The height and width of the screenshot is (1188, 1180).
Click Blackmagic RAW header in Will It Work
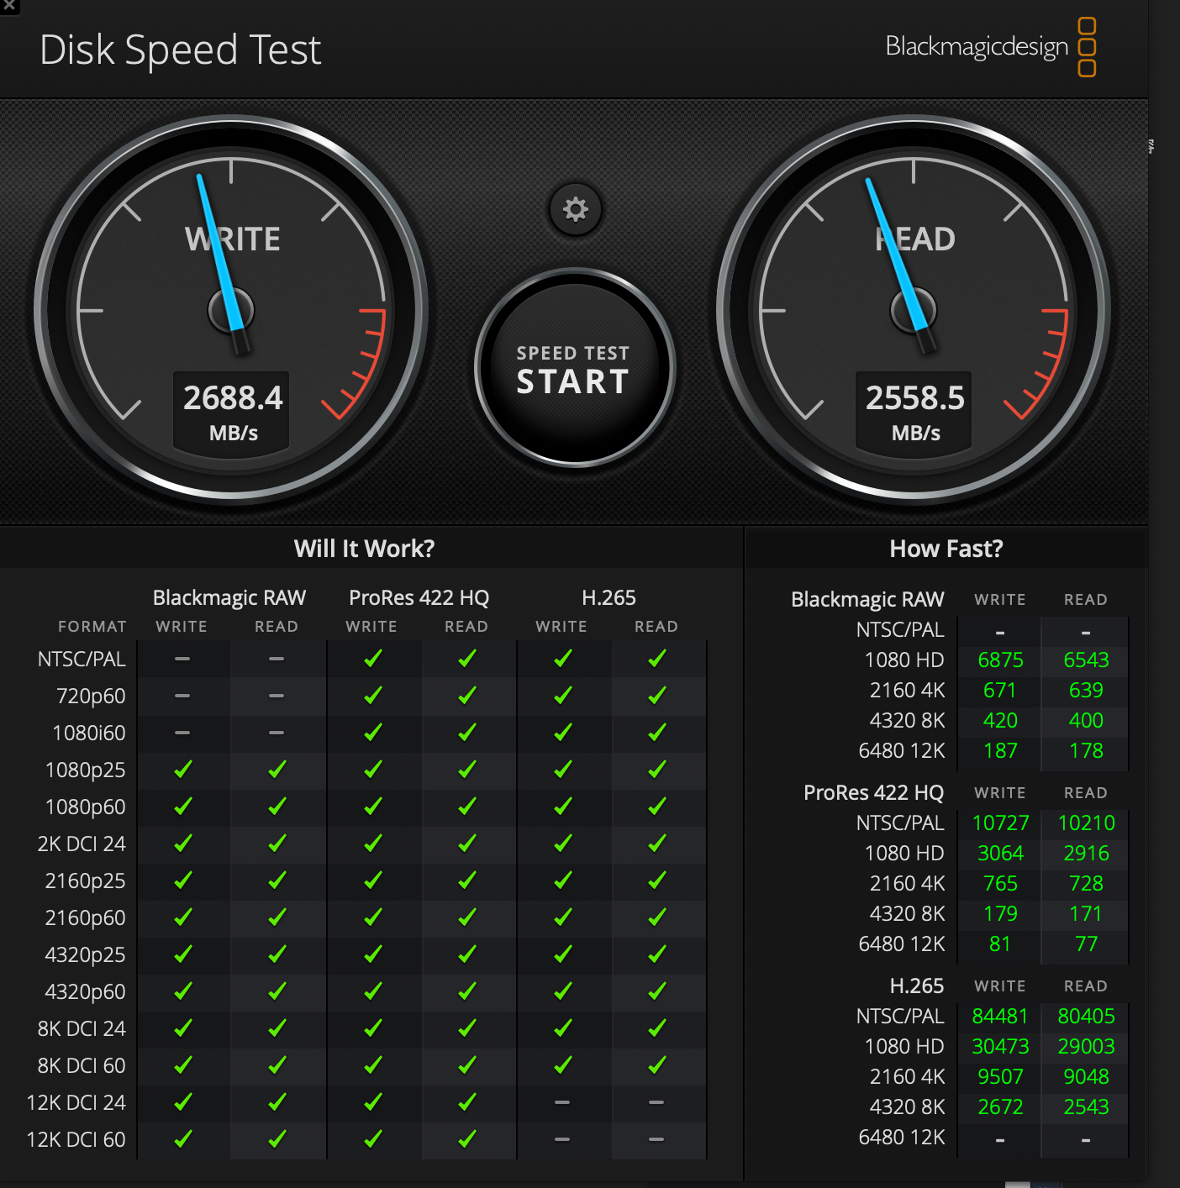click(229, 598)
